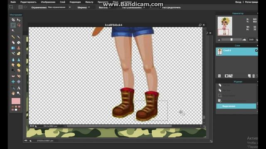266x149 pixels.
Task: Select the Hand pan tool
Action: (x=13, y=93)
